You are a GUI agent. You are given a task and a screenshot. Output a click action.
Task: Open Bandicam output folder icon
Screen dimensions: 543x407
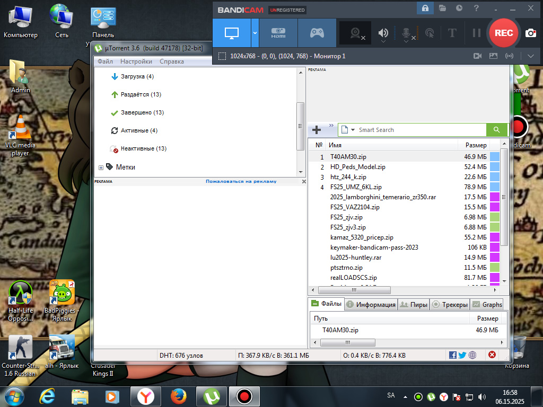[x=442, y=8]
